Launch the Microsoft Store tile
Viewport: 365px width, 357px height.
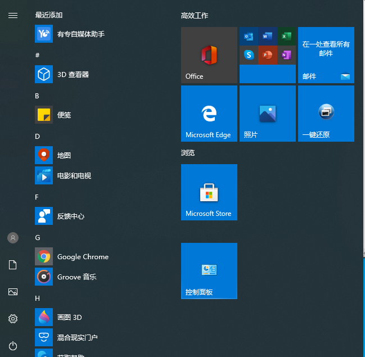tap(209, 192)
